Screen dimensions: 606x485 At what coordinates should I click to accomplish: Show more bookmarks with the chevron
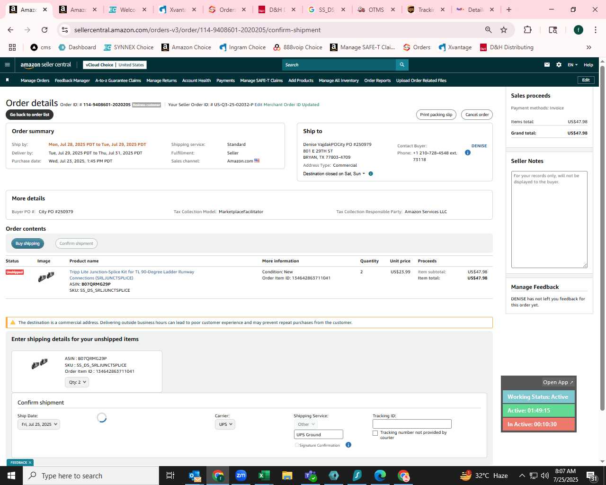click(589, 47)
